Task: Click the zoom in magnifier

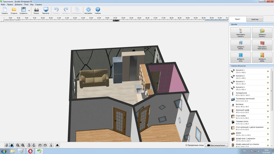Action: [23, 145]
